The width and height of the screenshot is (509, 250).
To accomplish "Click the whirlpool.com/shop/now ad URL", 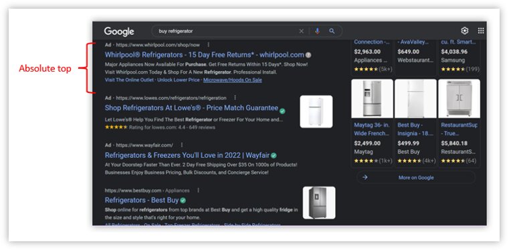I will pyautogui.click(x=158, y=45).
